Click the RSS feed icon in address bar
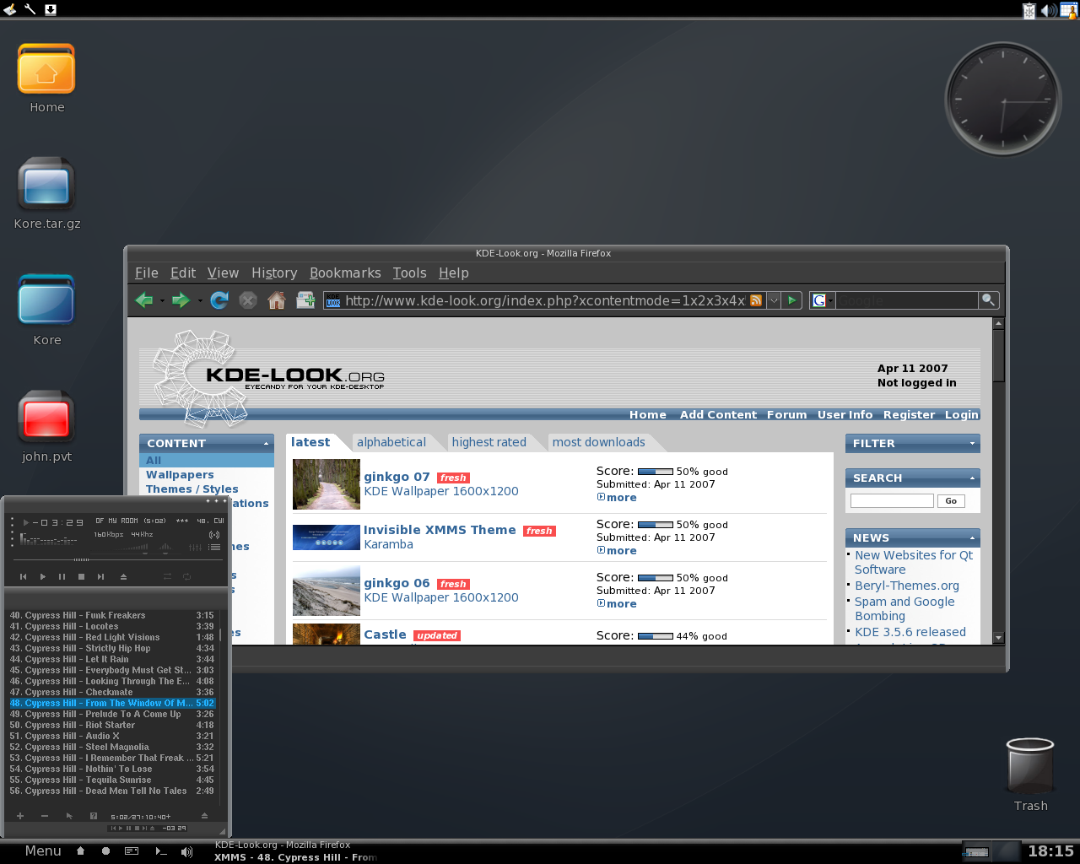Viewport: 1080px width, 864px height. [756, 300]
